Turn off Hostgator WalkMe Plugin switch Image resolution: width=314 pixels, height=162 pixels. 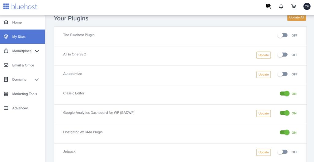tap(284, 133)
